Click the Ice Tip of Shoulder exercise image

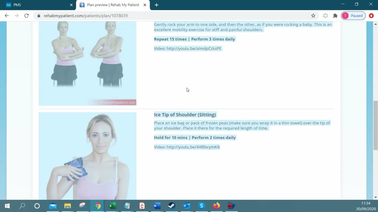coord(87,156)
